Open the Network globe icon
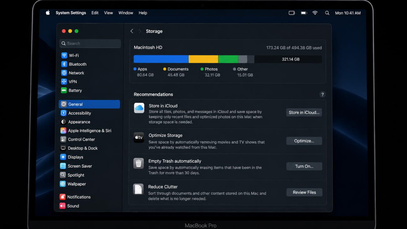The height and width of the screenshot is (229, 407). (64, 73)
